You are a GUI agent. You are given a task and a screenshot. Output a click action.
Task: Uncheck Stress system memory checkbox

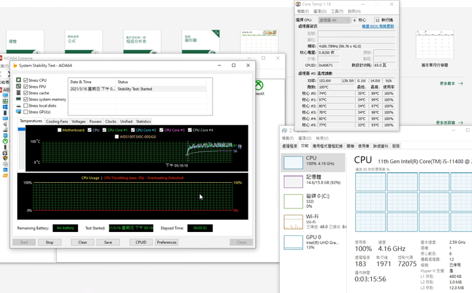pos(26,99)
